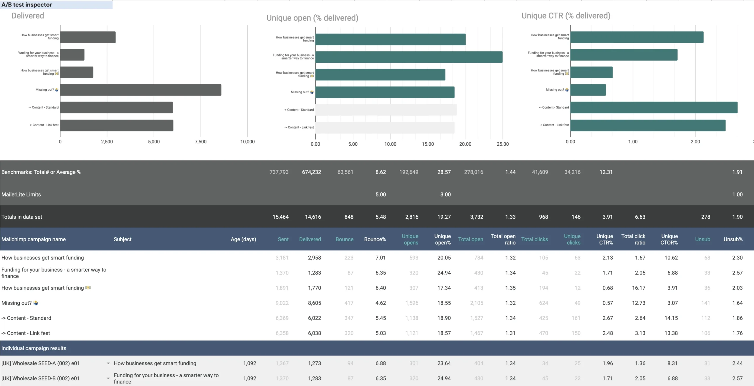754x386 pixels.
Task: Click the 'Missing out?' bar in Delivered chart
Action: tap(140, 90)
